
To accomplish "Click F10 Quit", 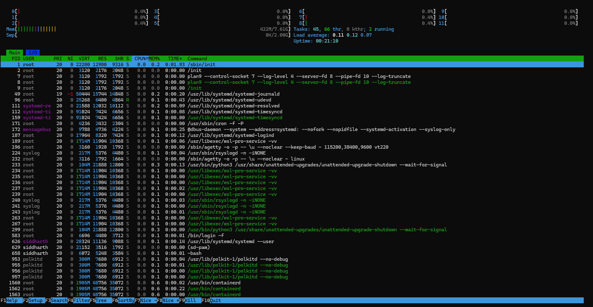I will pyautogui.click(x=215, y=300).
